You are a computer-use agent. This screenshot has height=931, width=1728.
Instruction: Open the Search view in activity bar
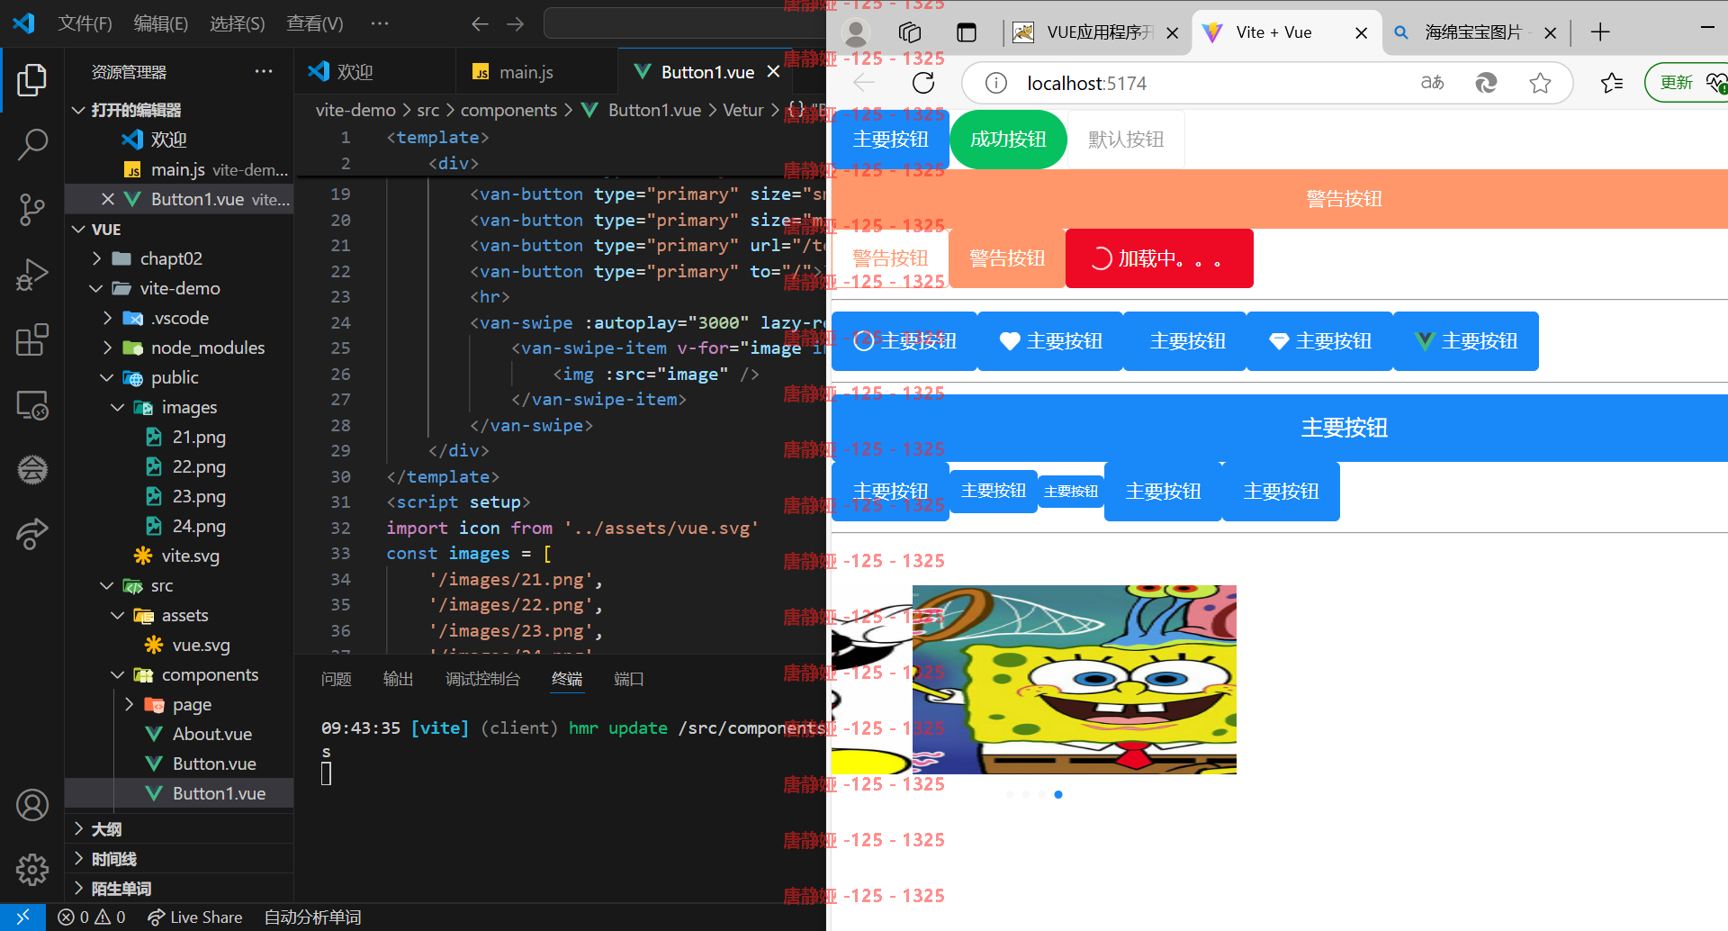pyautogui.click(x=32, y=144)
